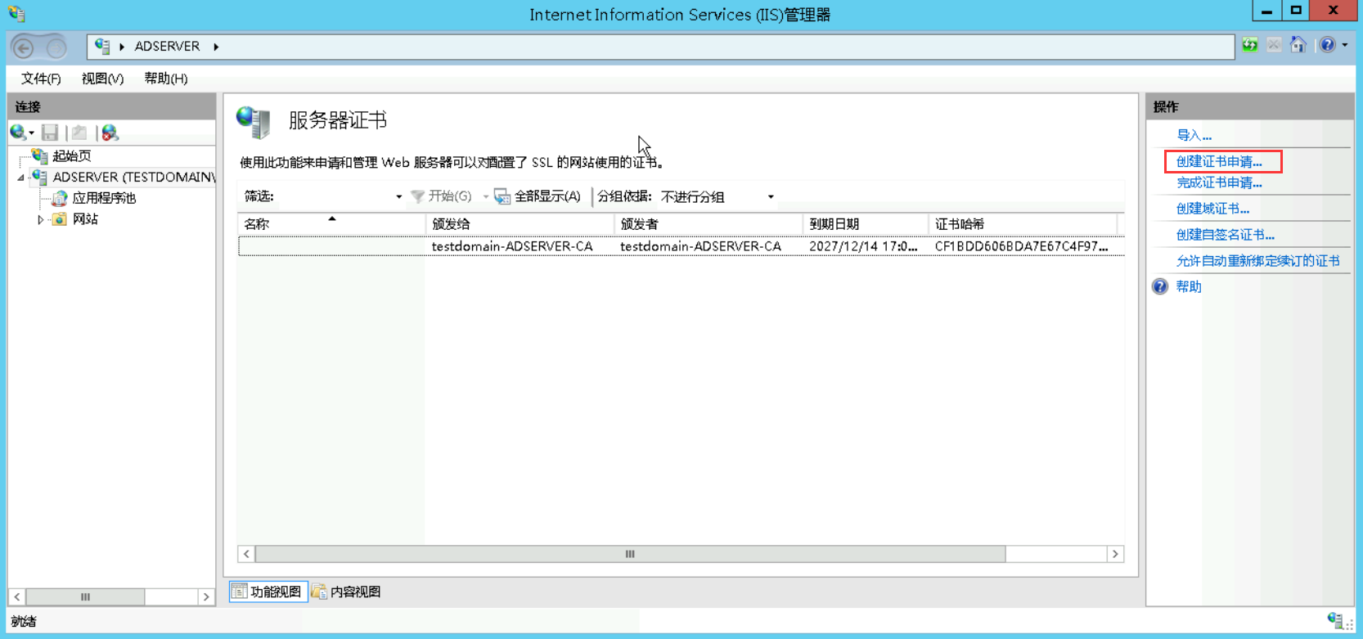The height and width of the screenshot is (639, 1363).
Task: Click the 创建自签名证书... action link
Action: tap(1225, 235)
